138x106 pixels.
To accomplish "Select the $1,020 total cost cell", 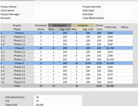I will pos(110,63).
